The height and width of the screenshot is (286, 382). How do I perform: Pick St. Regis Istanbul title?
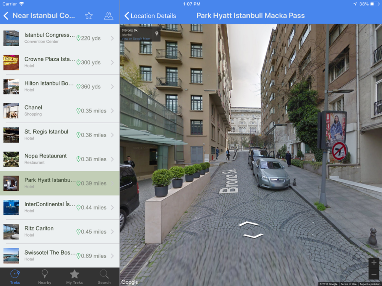coord(46,132)
